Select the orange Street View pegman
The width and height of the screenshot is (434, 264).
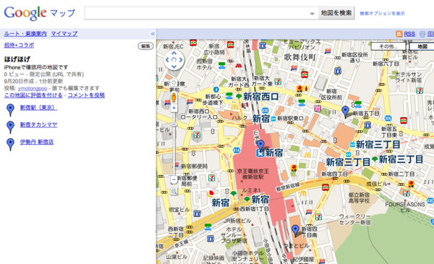coord(174,98)
